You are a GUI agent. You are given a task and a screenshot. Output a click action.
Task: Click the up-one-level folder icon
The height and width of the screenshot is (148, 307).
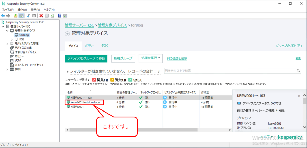16,16
